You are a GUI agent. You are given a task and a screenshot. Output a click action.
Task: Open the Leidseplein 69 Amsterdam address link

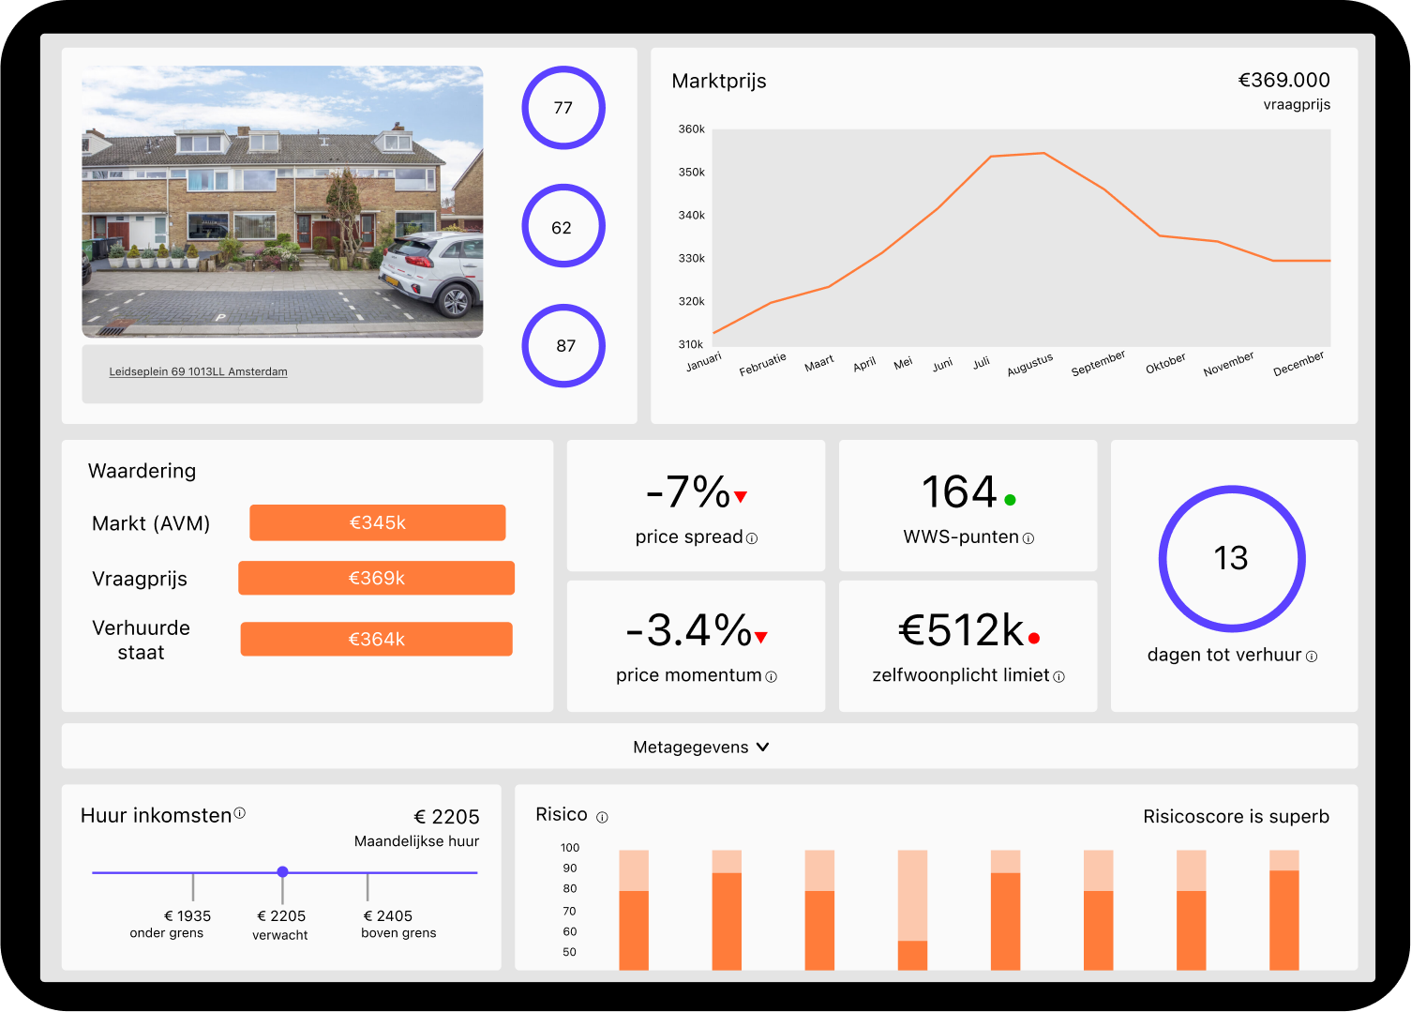[199, 371]
